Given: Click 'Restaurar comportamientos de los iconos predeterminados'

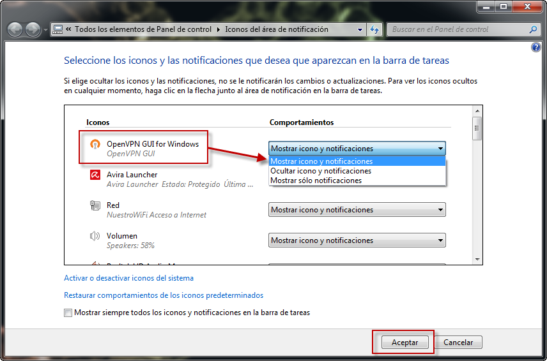Looking at the screenshot, I should (x=164, y=295).
